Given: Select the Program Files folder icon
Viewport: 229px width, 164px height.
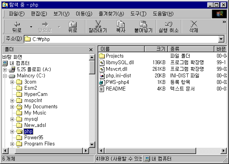Looking at the screenshot, I should [x=19, y=144].
